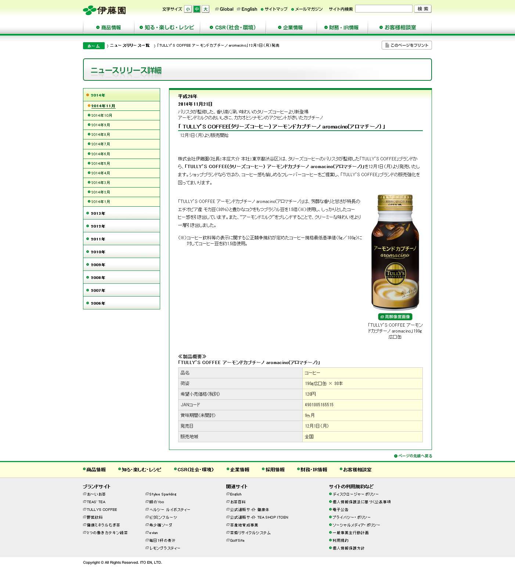515x574 pixels.
Task: Open CSR(社会・環境) in main navigation
Action: coord(233,28)
